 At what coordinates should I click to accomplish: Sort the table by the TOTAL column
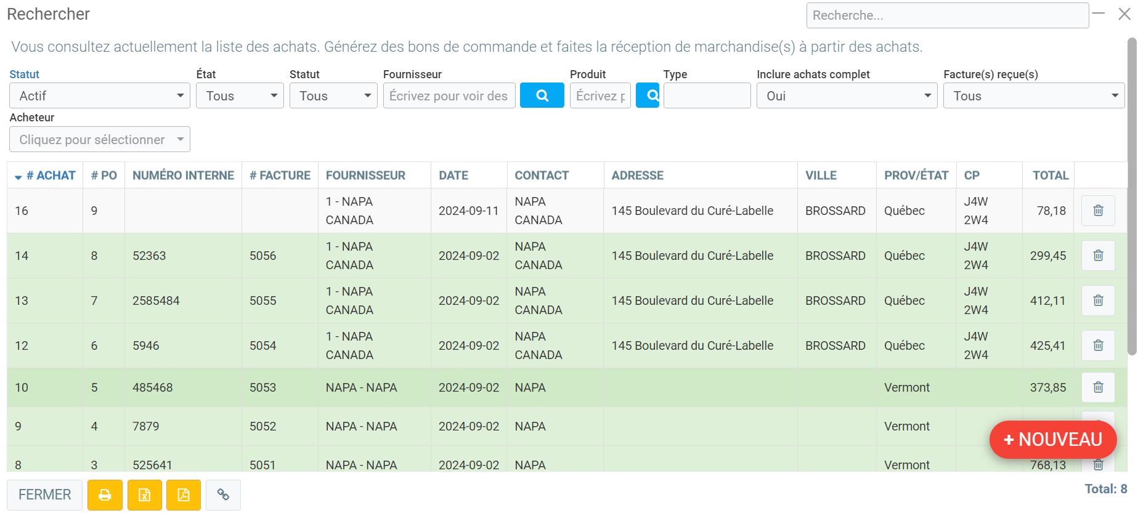pos(1050,176)
